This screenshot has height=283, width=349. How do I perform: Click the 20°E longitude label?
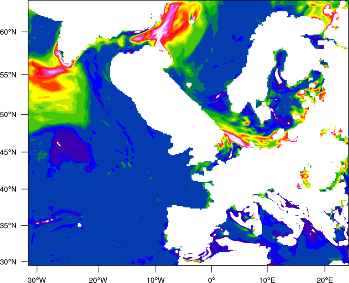click(325, 280)
